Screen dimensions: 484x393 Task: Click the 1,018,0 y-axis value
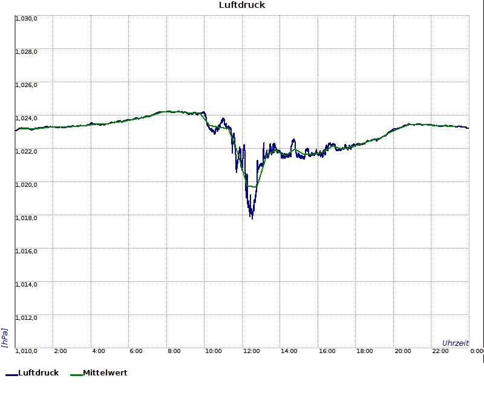point(26,218)
